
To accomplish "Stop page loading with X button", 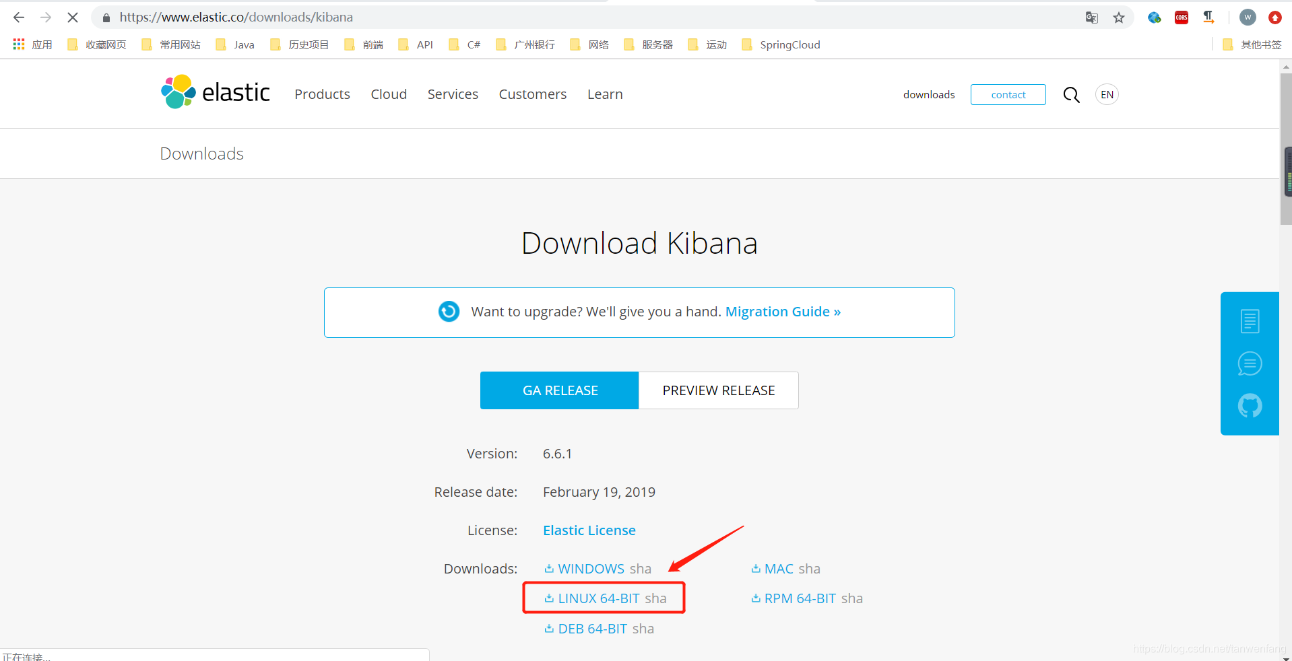I will [x=73, y=18].
